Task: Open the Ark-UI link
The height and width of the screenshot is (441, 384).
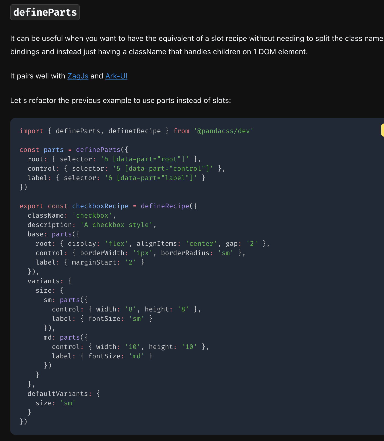Action: point(116,76)
